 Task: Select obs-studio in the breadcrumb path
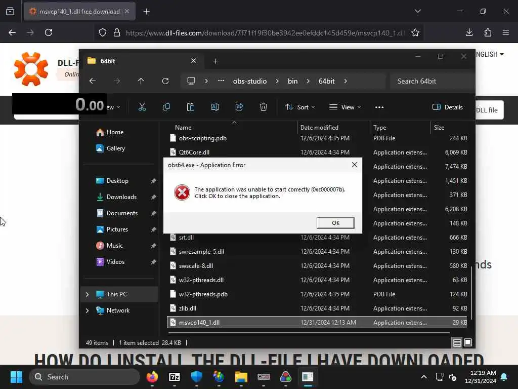point(250,81)
